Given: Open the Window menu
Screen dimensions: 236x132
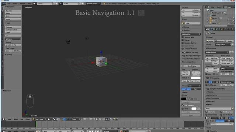Looking at the screenshot, I should point(22,4).
